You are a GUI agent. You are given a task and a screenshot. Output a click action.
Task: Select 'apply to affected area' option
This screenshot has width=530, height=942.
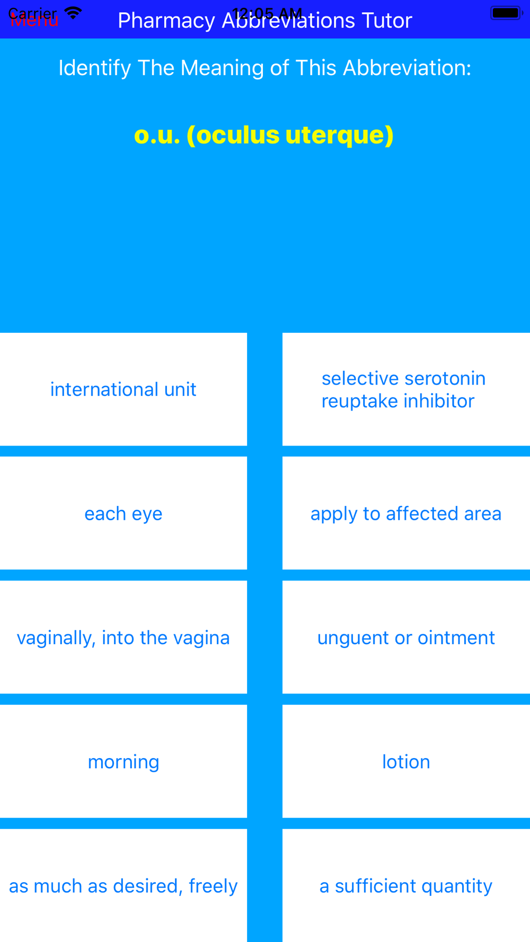point(406,513)
